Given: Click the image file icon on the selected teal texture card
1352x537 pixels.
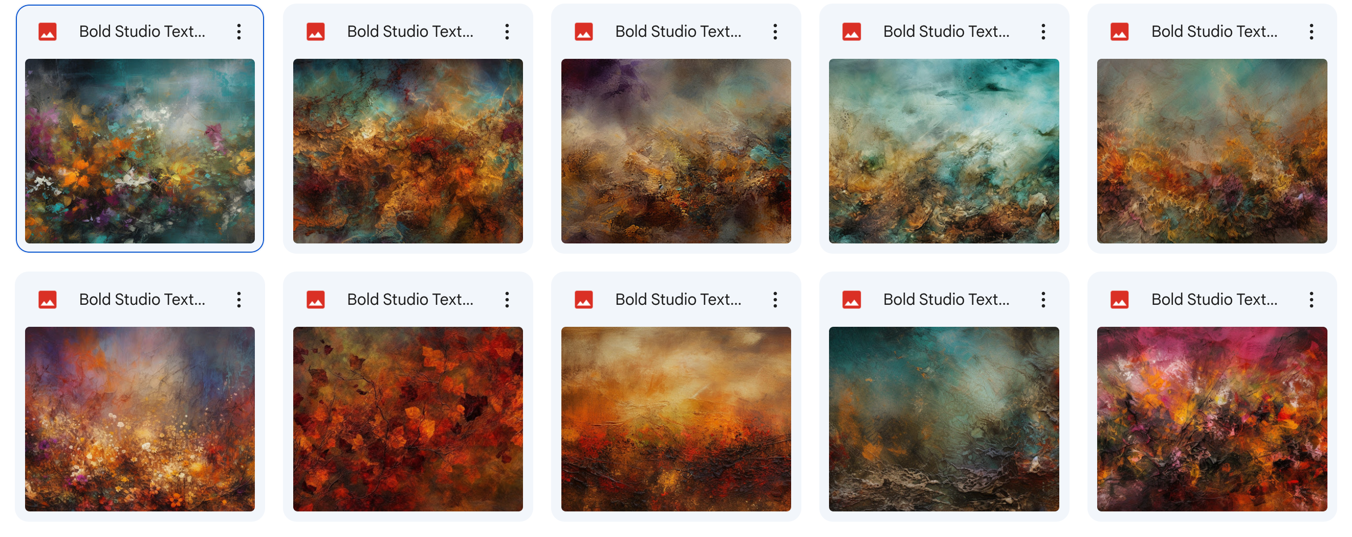Looking at the screenshot, I should tap(47, 32).
